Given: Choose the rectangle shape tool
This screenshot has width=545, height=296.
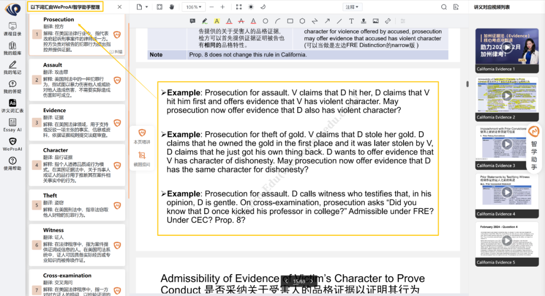Looking at the screenshot, I should [x=290, y=21].
